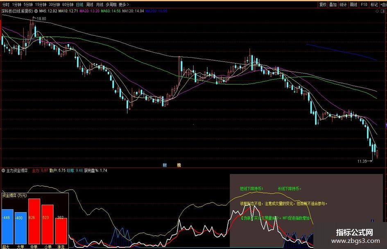Switch to 月线 monthly chart
The height and width of the screenshot is (249, 387).
[100, 4]
